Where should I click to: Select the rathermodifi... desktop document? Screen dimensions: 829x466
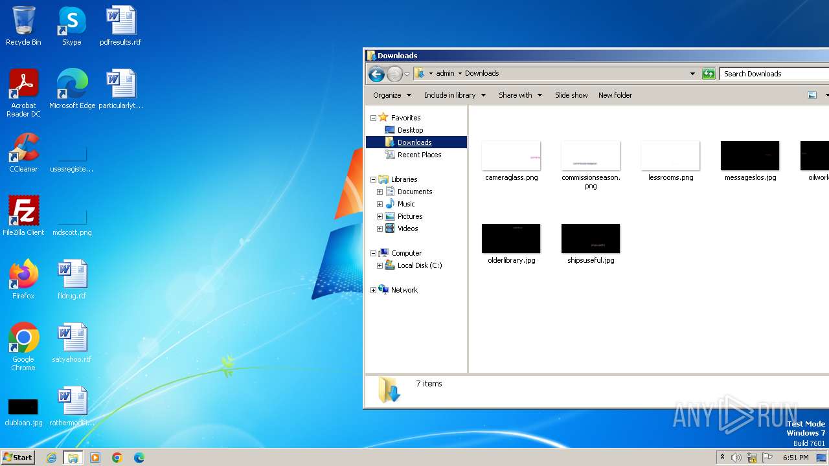(x=72, y=406)
